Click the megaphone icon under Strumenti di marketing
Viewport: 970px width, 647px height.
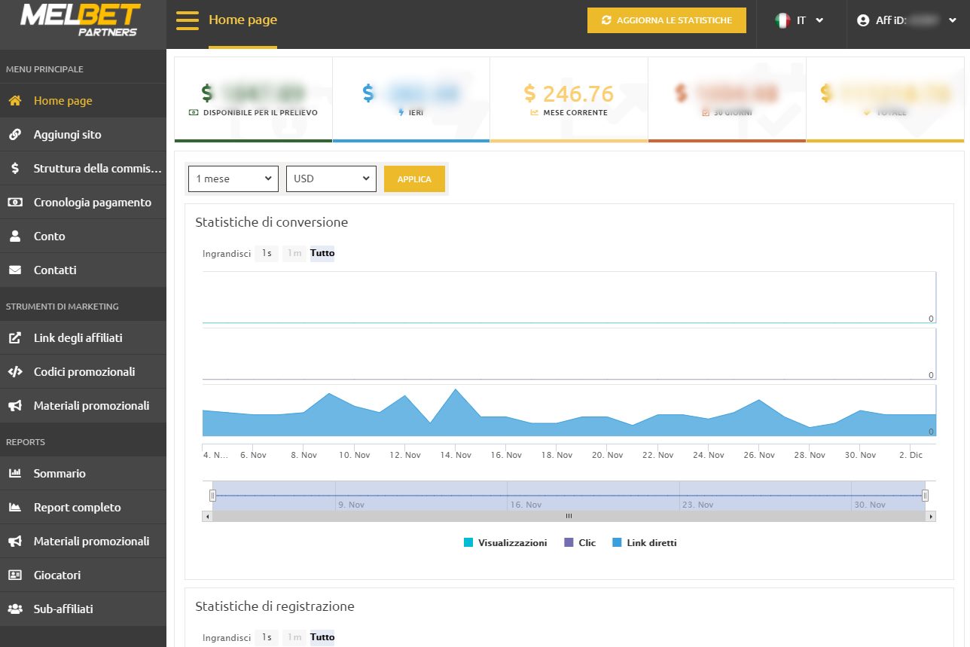[15, 405]
